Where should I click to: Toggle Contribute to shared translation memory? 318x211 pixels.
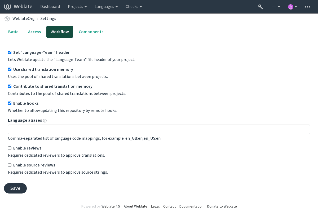pyautogui.click(x=10, y=86)
